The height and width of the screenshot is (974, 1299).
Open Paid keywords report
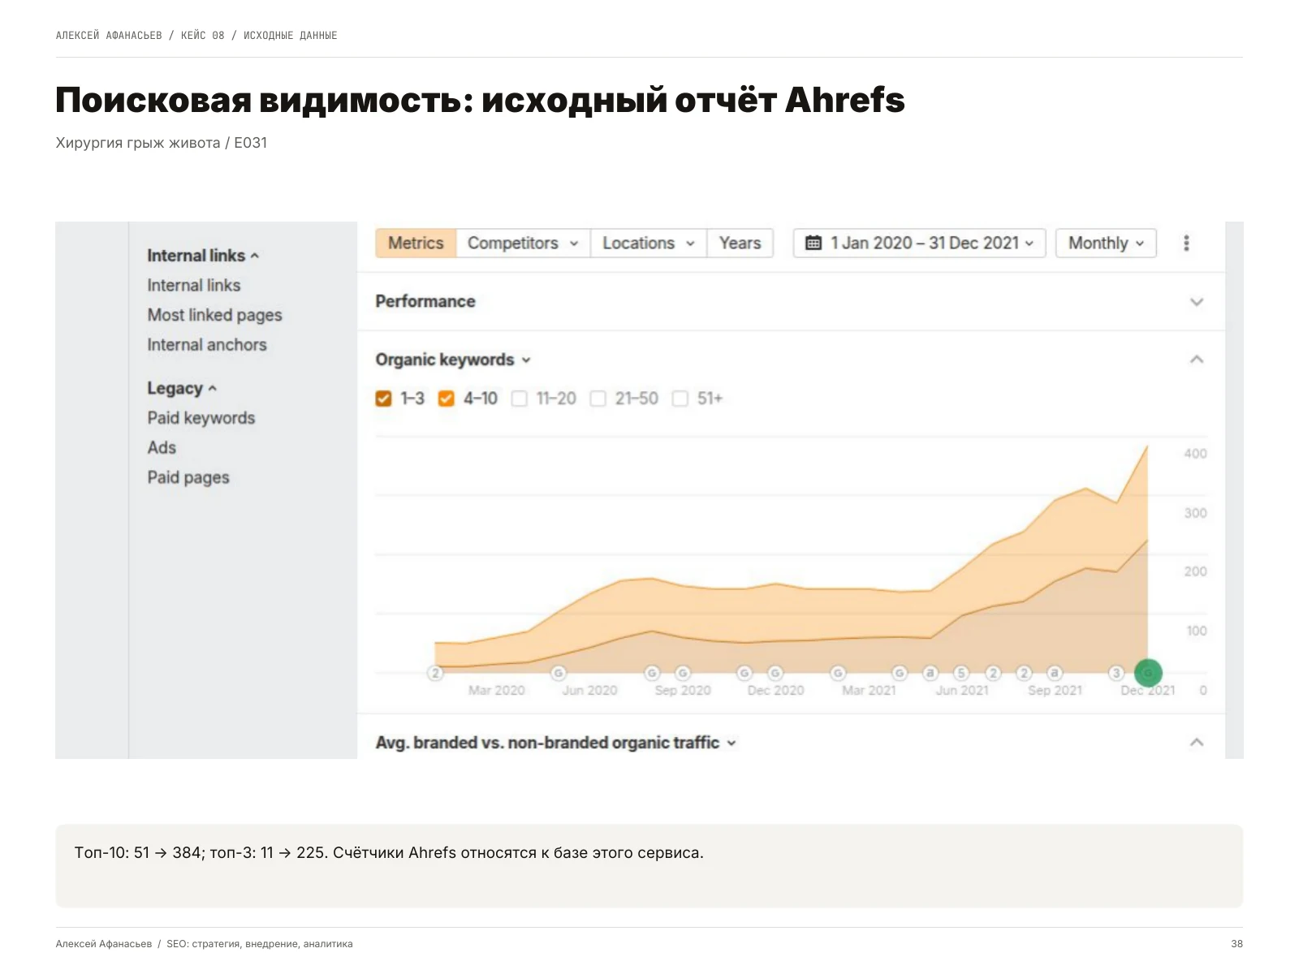pyautogui.click(x=201, y=418)
